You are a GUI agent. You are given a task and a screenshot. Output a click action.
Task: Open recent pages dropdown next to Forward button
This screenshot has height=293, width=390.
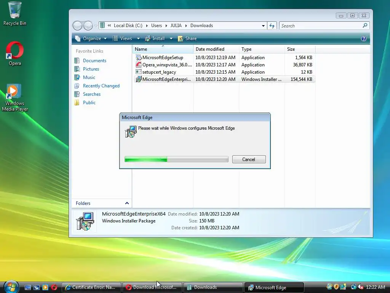tap(96, 26)
